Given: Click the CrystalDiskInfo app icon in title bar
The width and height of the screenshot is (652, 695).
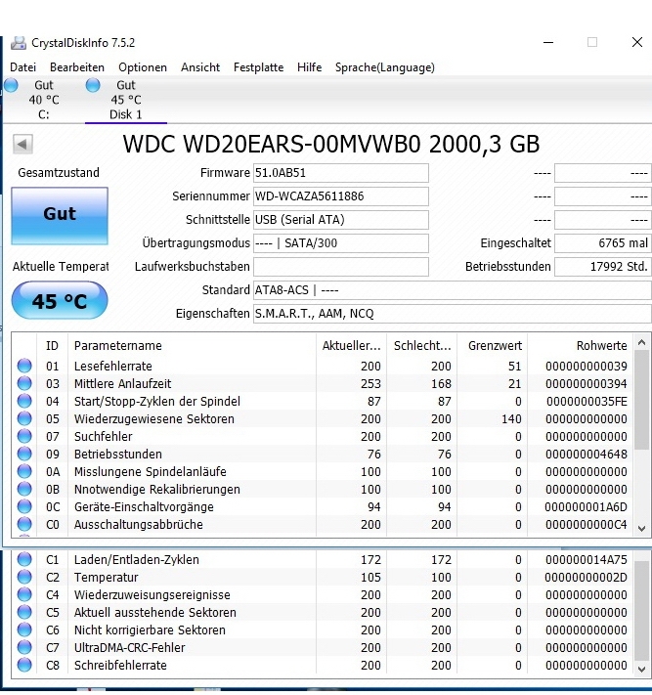Looking at the screenshot, I should point(19,43).
